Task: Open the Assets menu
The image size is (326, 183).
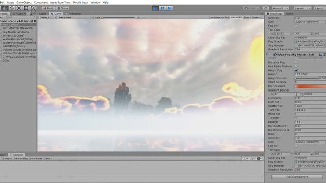Action: point(10,2)
